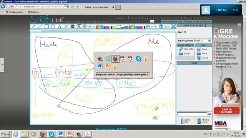Click the Преобразовать toolbar button
This screenshot has width=246, height=138.
pos(15,12)
